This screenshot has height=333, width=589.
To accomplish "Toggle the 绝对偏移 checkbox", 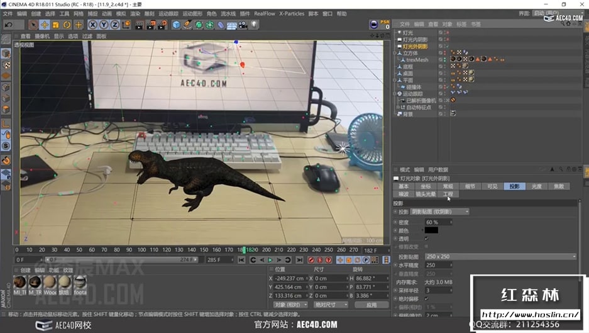I will point(427,298).
